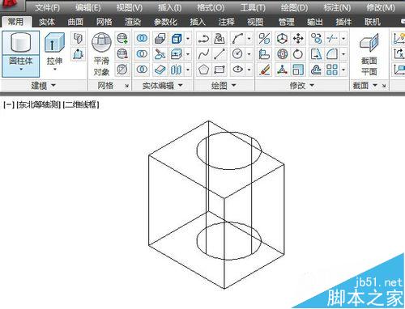Screen dimensions: 405x309
Task: Expand the 实体编辑 panel title
Action: [x=163, y=86]
